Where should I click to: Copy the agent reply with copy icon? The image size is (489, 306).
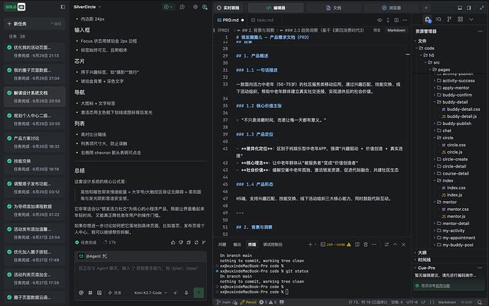(x=189, y=242)
